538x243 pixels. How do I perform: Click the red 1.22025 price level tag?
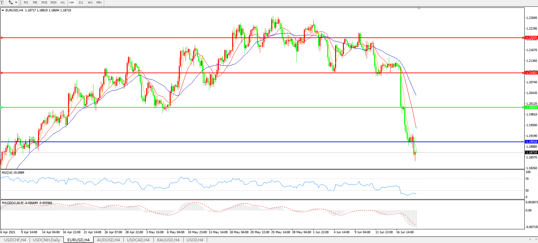[x=531, y=38]
